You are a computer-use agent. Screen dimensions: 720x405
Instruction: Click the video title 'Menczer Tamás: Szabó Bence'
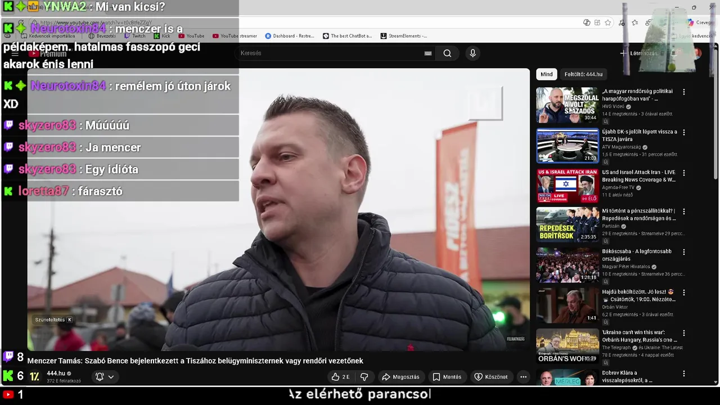coord(195,361)
